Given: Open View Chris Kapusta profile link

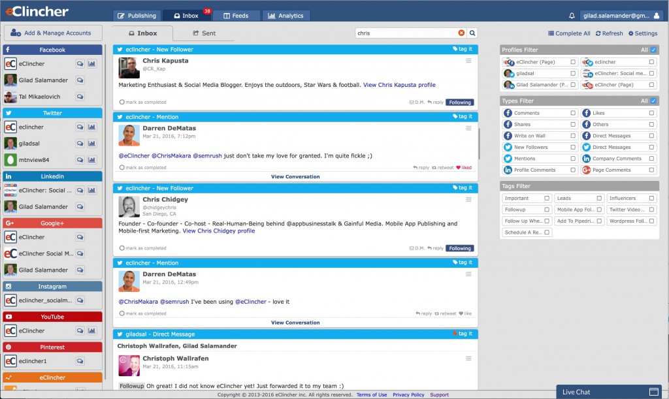Looking at the screenshot, I should tap(399, 85).
